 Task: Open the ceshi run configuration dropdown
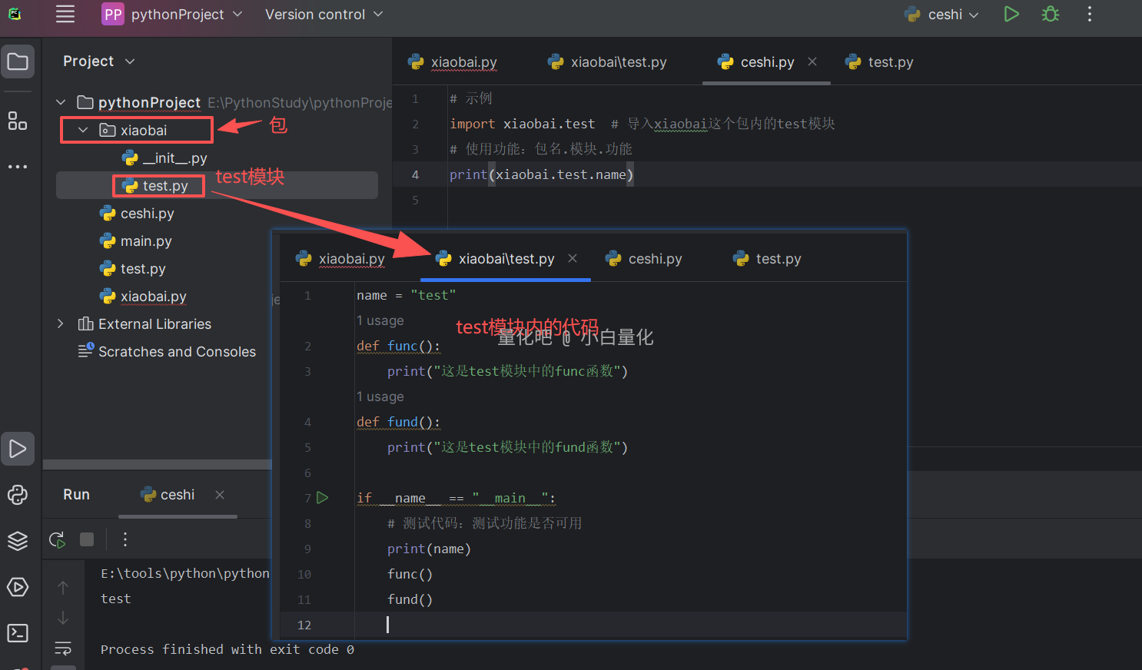944,15
